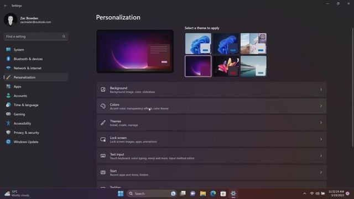Expand the Themes row chevron
354x199 pixels.
pos(321,123)
